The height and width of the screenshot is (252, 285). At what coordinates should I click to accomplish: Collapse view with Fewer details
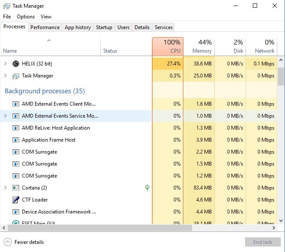[x=25, y=242]
